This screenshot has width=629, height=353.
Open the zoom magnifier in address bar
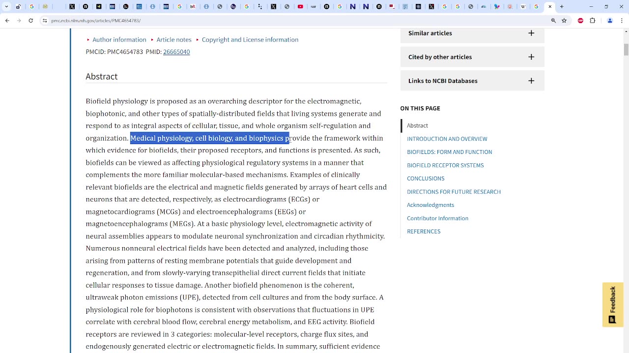(553, 21)
